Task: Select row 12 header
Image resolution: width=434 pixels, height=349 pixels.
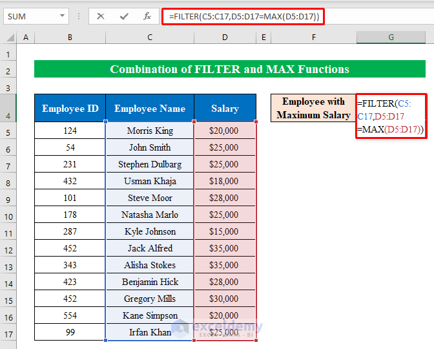Action: tap(8, 248)
